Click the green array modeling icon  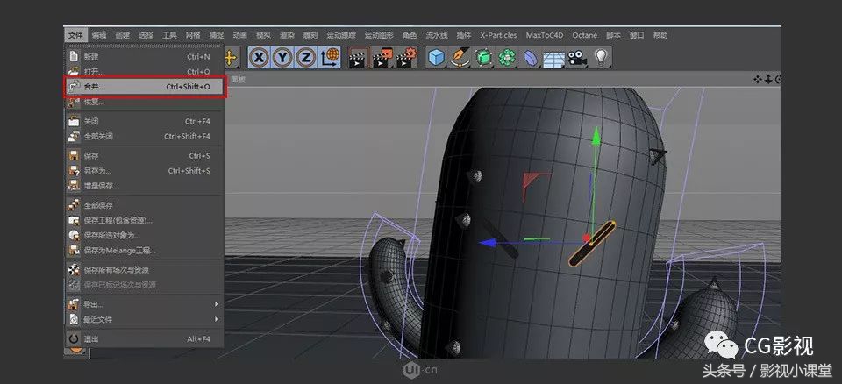[506, 58]
